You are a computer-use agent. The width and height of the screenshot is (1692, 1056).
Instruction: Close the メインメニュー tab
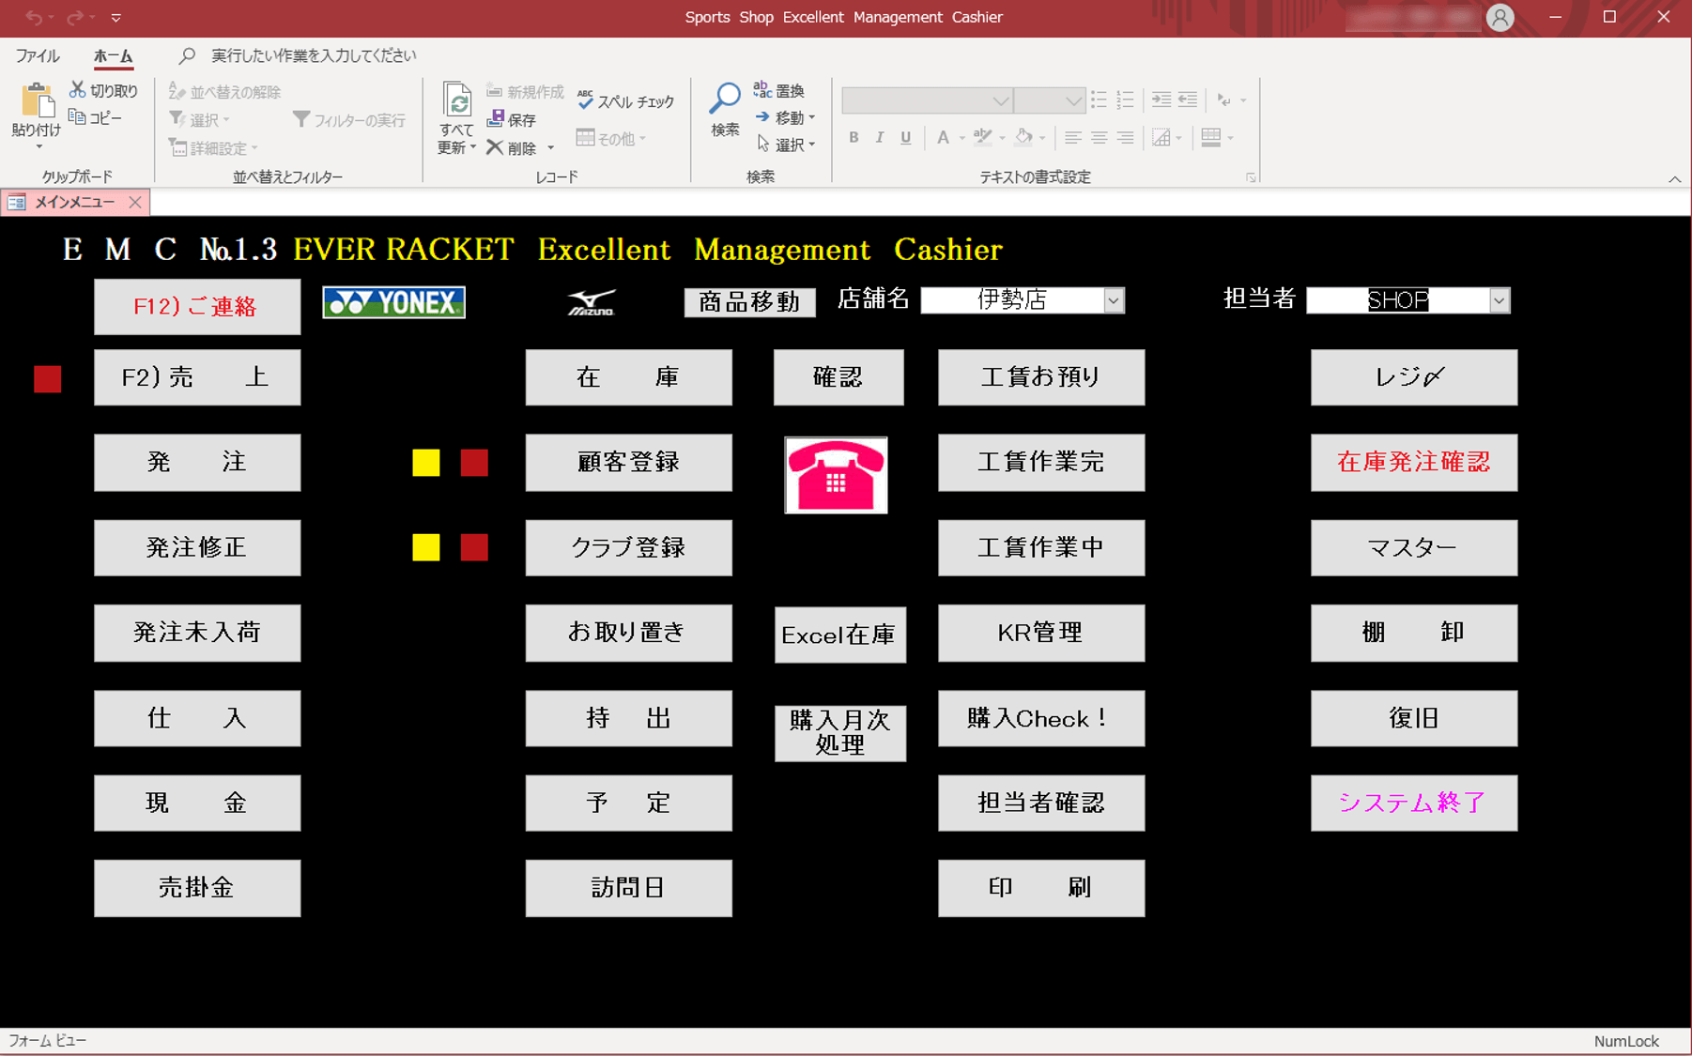(135, 202)
